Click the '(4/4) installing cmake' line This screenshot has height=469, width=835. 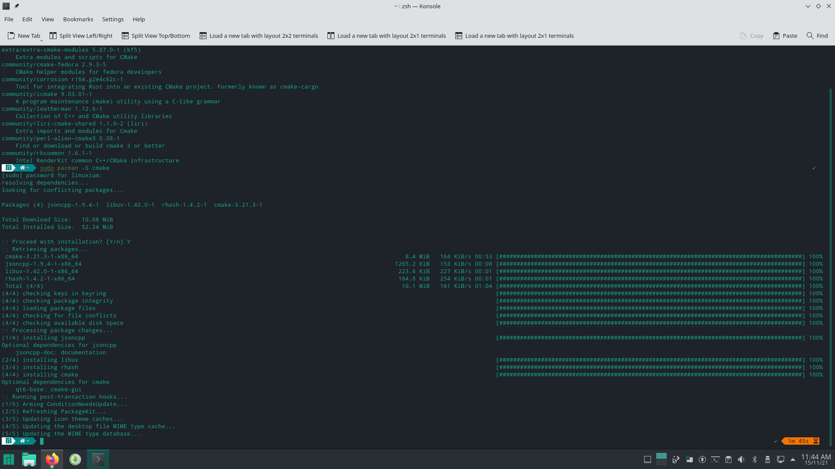click(40, 374)
